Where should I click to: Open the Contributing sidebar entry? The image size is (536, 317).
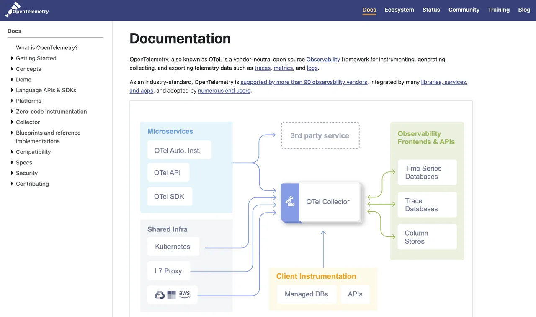coord(32,184)
